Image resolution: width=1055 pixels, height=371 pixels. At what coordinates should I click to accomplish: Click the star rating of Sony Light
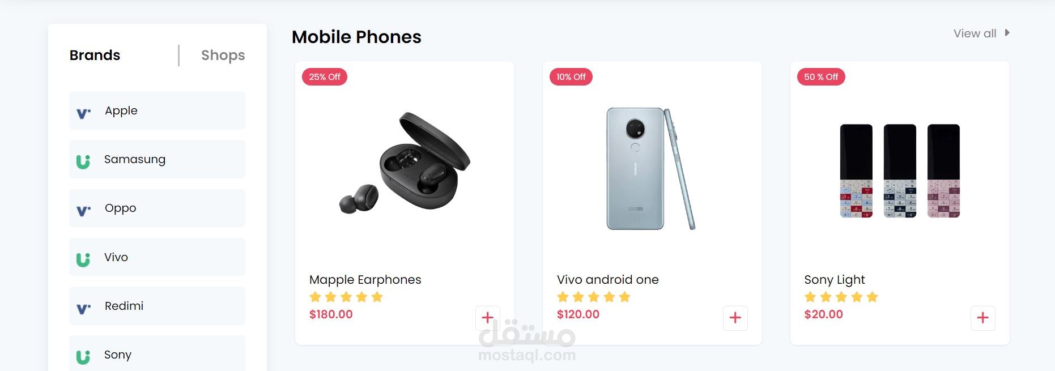point(841,297)
